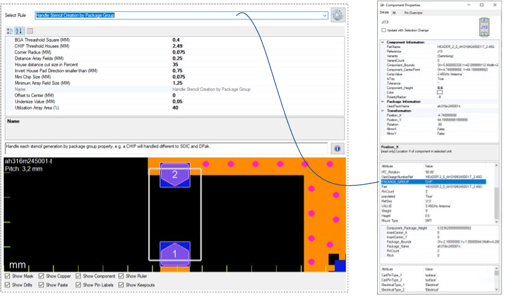Click the Color swatch in Component Information

[439, 93]
